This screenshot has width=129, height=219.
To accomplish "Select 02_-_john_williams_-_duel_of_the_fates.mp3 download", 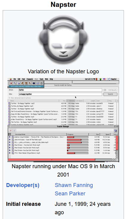I will coord(62,142).
